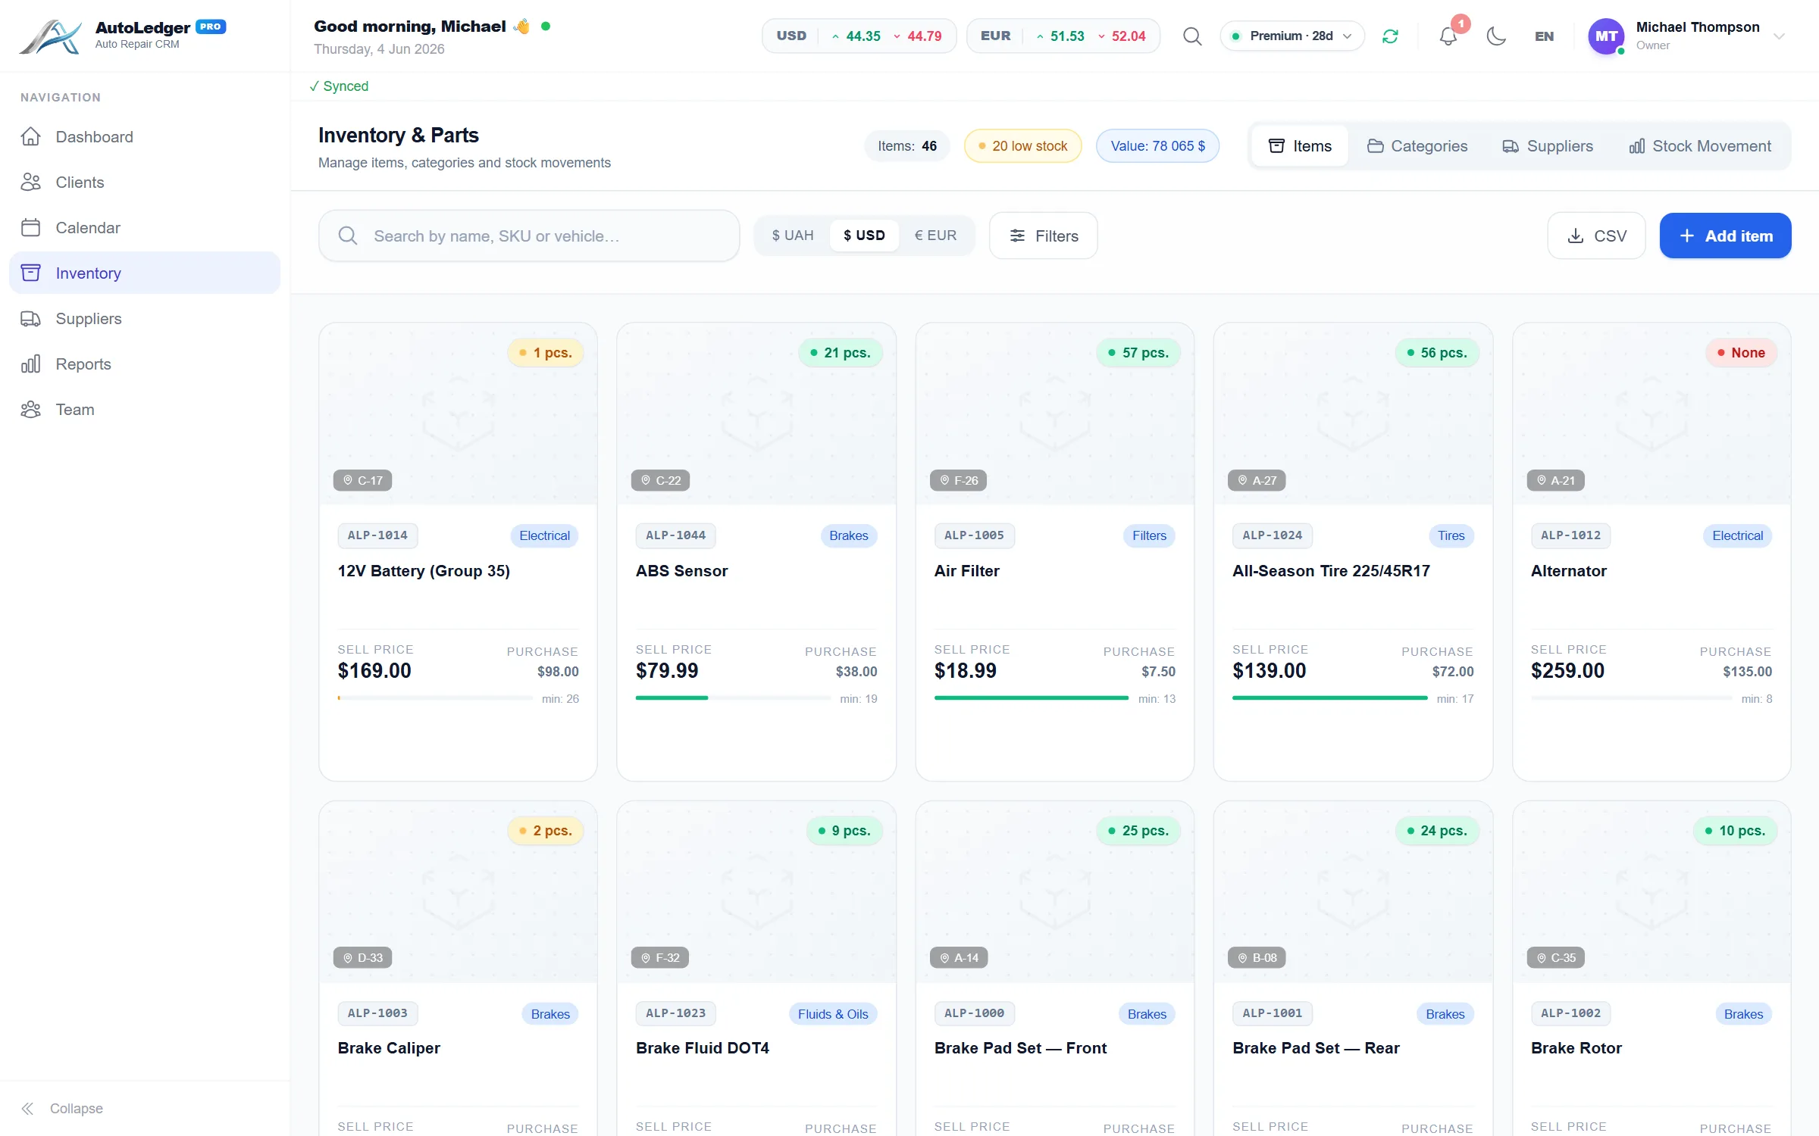Click the Calendar icon in sidebar
This screenshot has height=1136, width=1819.
click(30, 228)
